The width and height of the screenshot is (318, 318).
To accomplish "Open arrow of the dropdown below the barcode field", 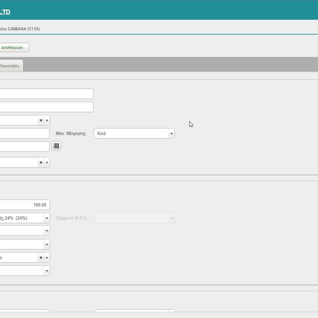I will click(47, 162).
